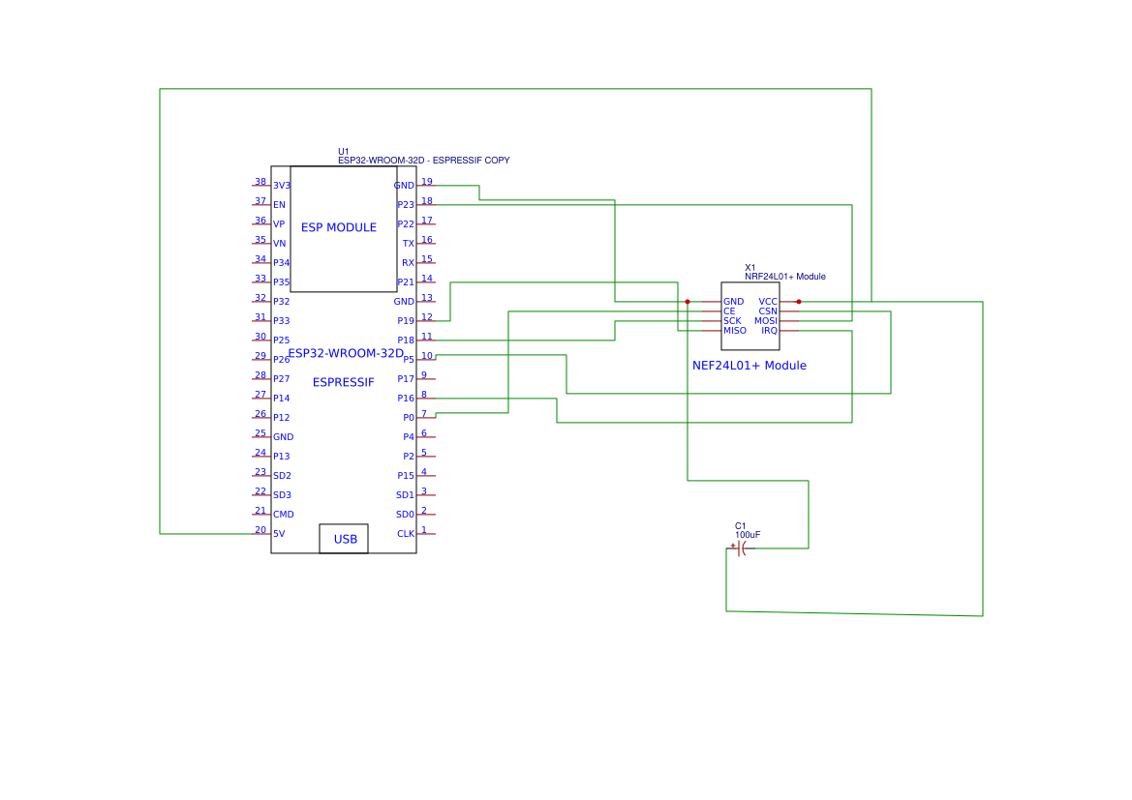Click the 3V3 pin label at pin 38
The height and width of the screenshot is (800, 1132).
click(282, 186)
